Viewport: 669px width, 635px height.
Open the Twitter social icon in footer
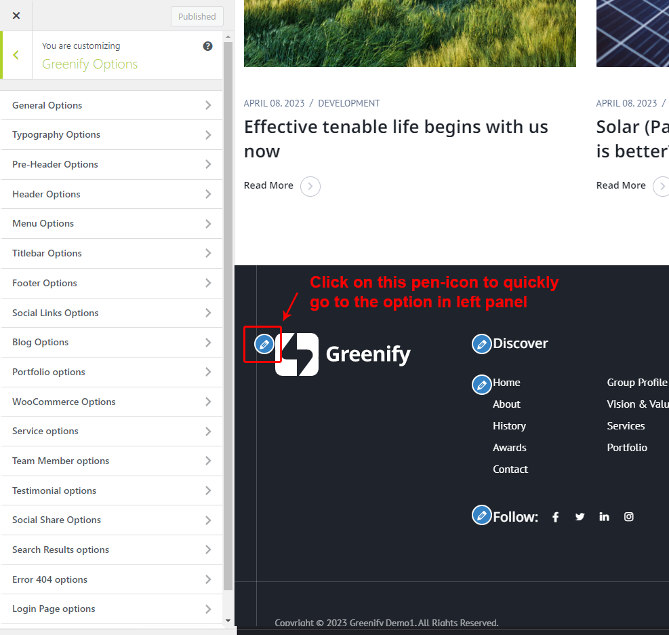(580, 517)
